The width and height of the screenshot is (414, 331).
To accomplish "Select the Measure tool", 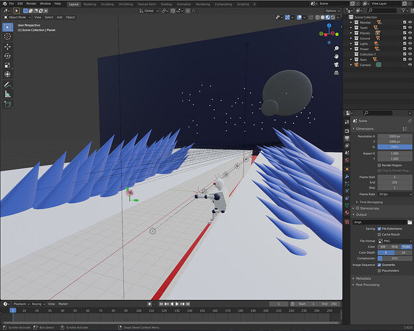I will point(7,94).
